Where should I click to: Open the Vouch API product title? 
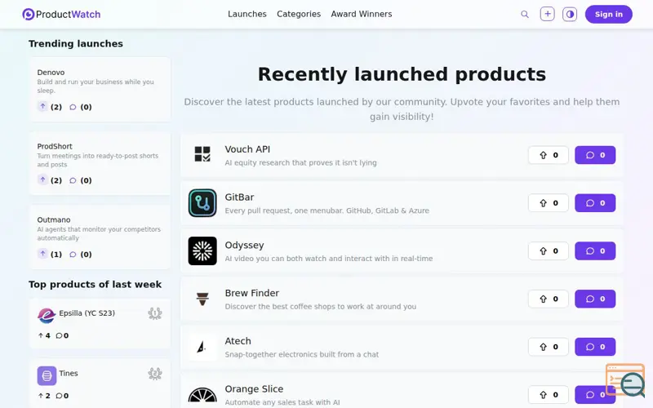[x=247, y=149]
